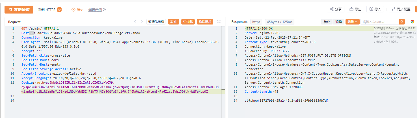This screenshot has width=417, height=118.
Task: Go to next request with right arrow
Action: 142,22
